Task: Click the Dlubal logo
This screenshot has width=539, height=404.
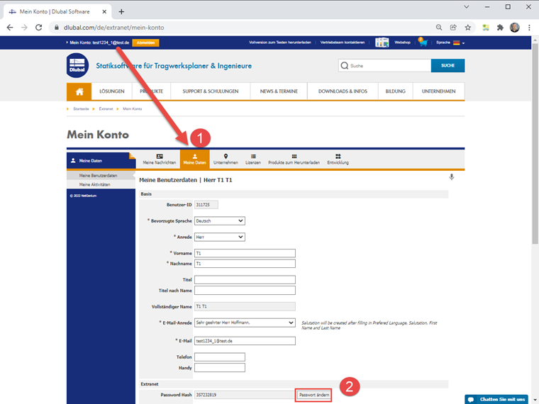Action: (77, 65)
